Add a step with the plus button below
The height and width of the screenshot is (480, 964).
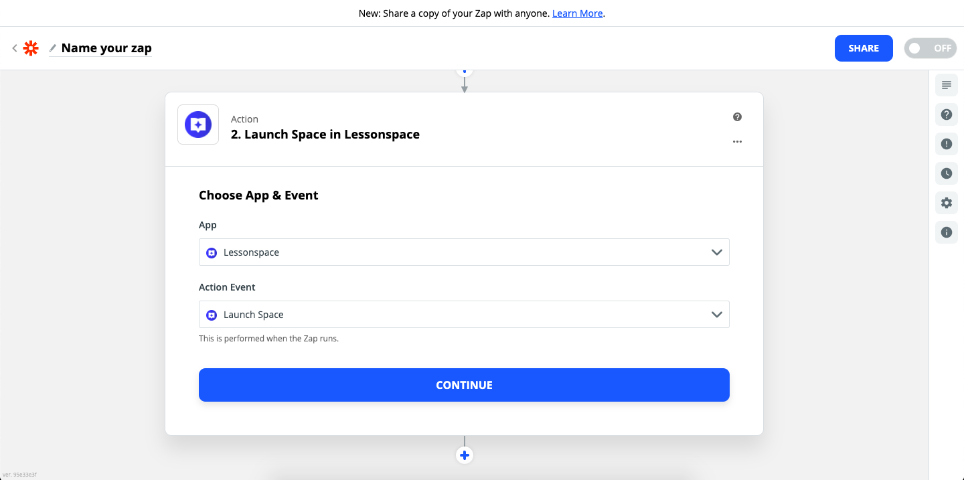point(465,455)
